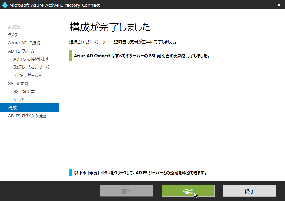This screenshot has height=201, width=285.
Task: Select the SSL 証明書 step
Action: (24, 91)
